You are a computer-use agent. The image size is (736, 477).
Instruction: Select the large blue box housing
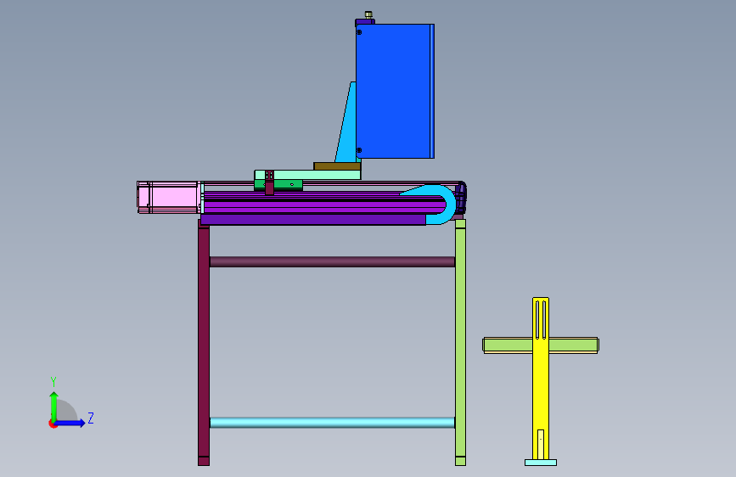[x=394, y=91]
